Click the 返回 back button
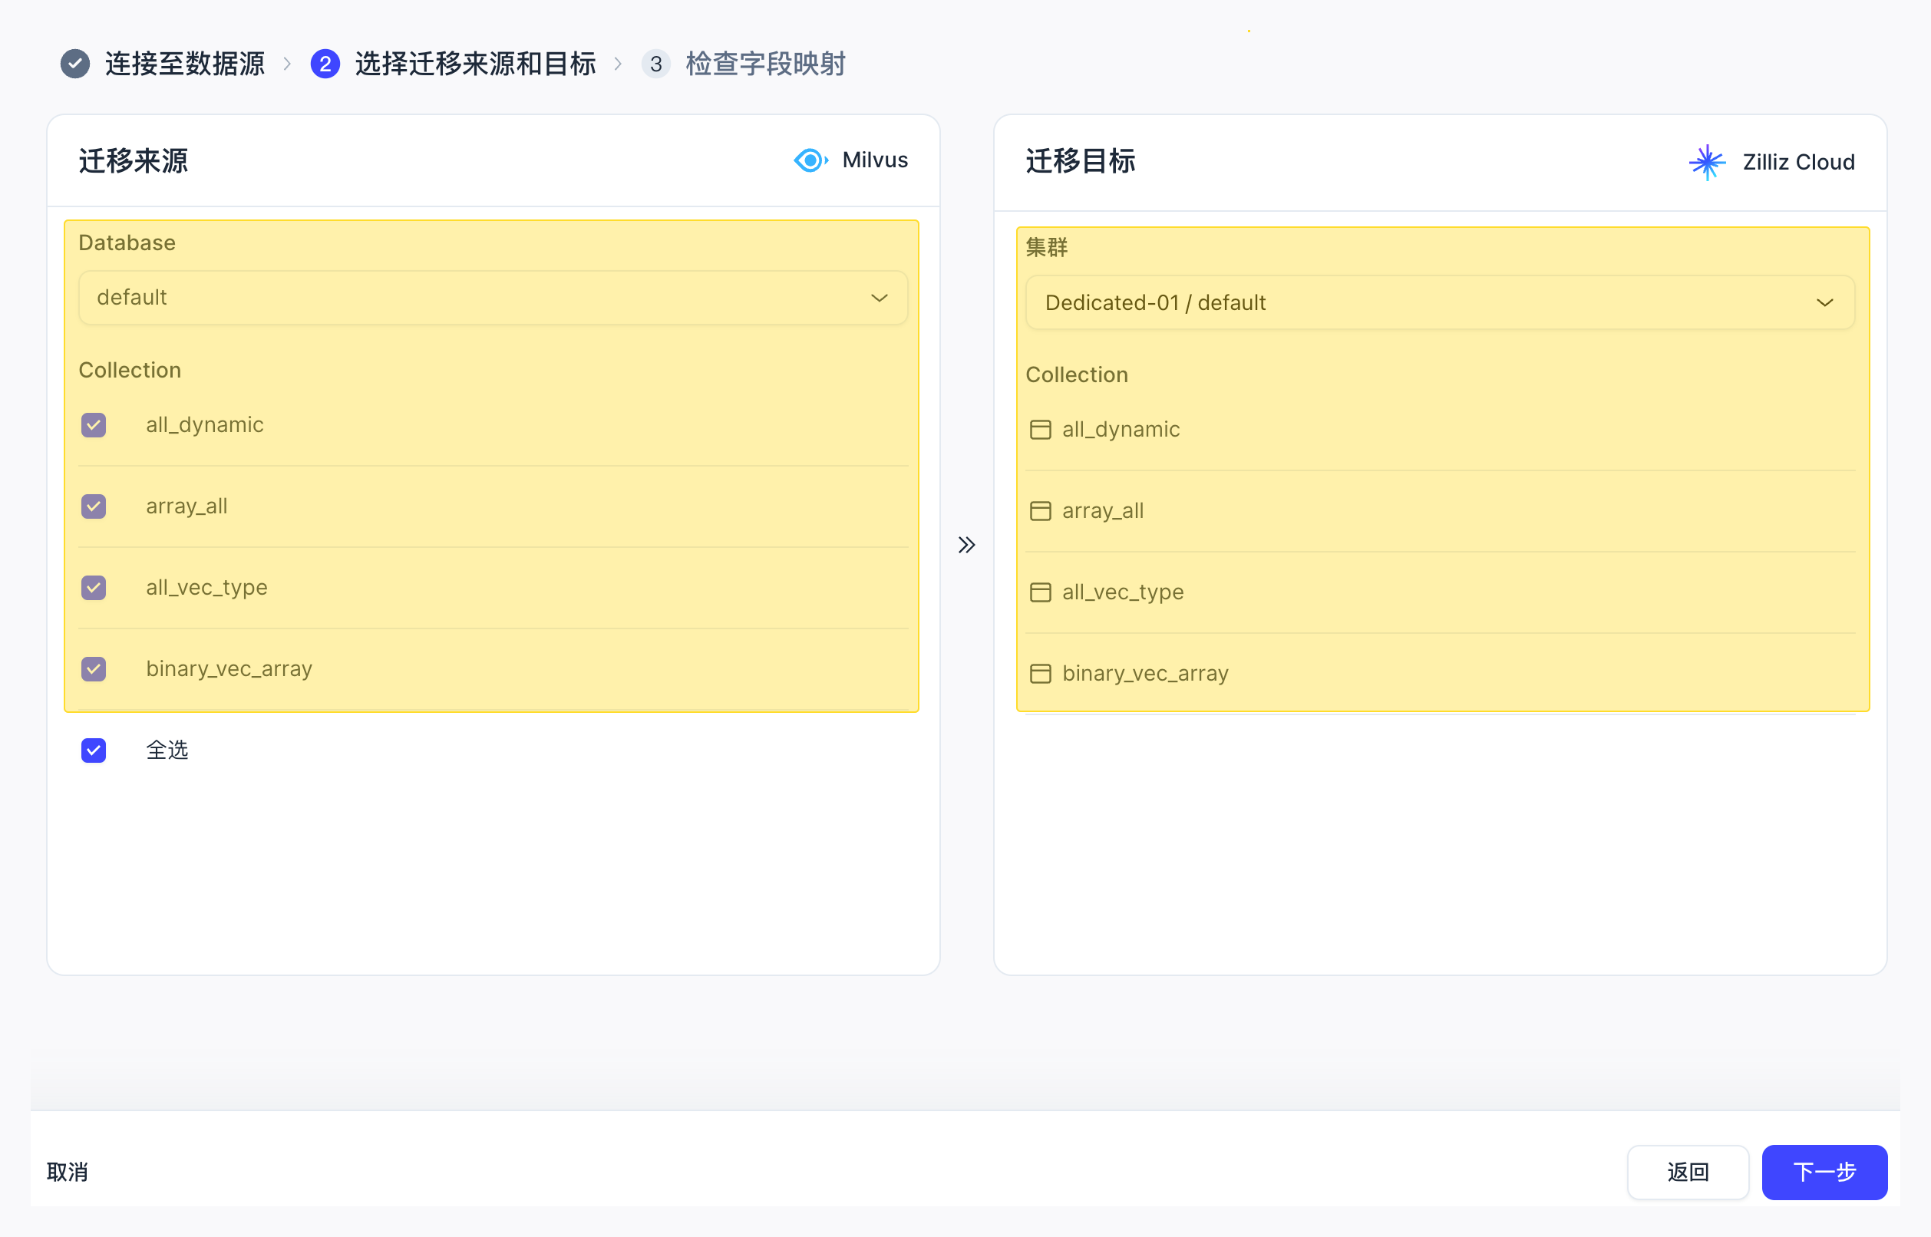 pyautogui.click(x=1688, y=1172)
